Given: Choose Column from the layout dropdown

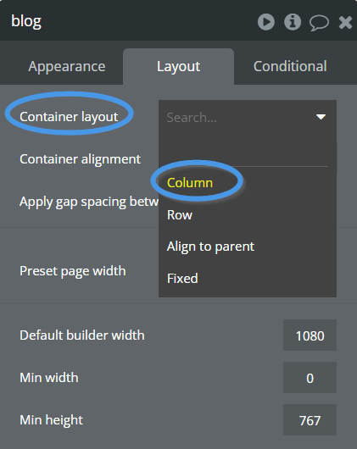Looking at the screenshot, I should click(x=190, y=183).
